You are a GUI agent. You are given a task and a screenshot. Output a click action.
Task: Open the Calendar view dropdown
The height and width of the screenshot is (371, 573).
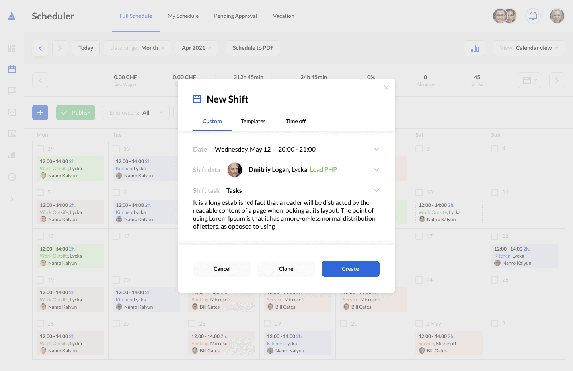tap(529, 48)
